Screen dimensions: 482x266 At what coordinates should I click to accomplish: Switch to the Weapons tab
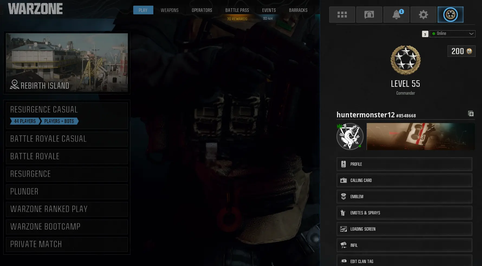coord(170,10)
